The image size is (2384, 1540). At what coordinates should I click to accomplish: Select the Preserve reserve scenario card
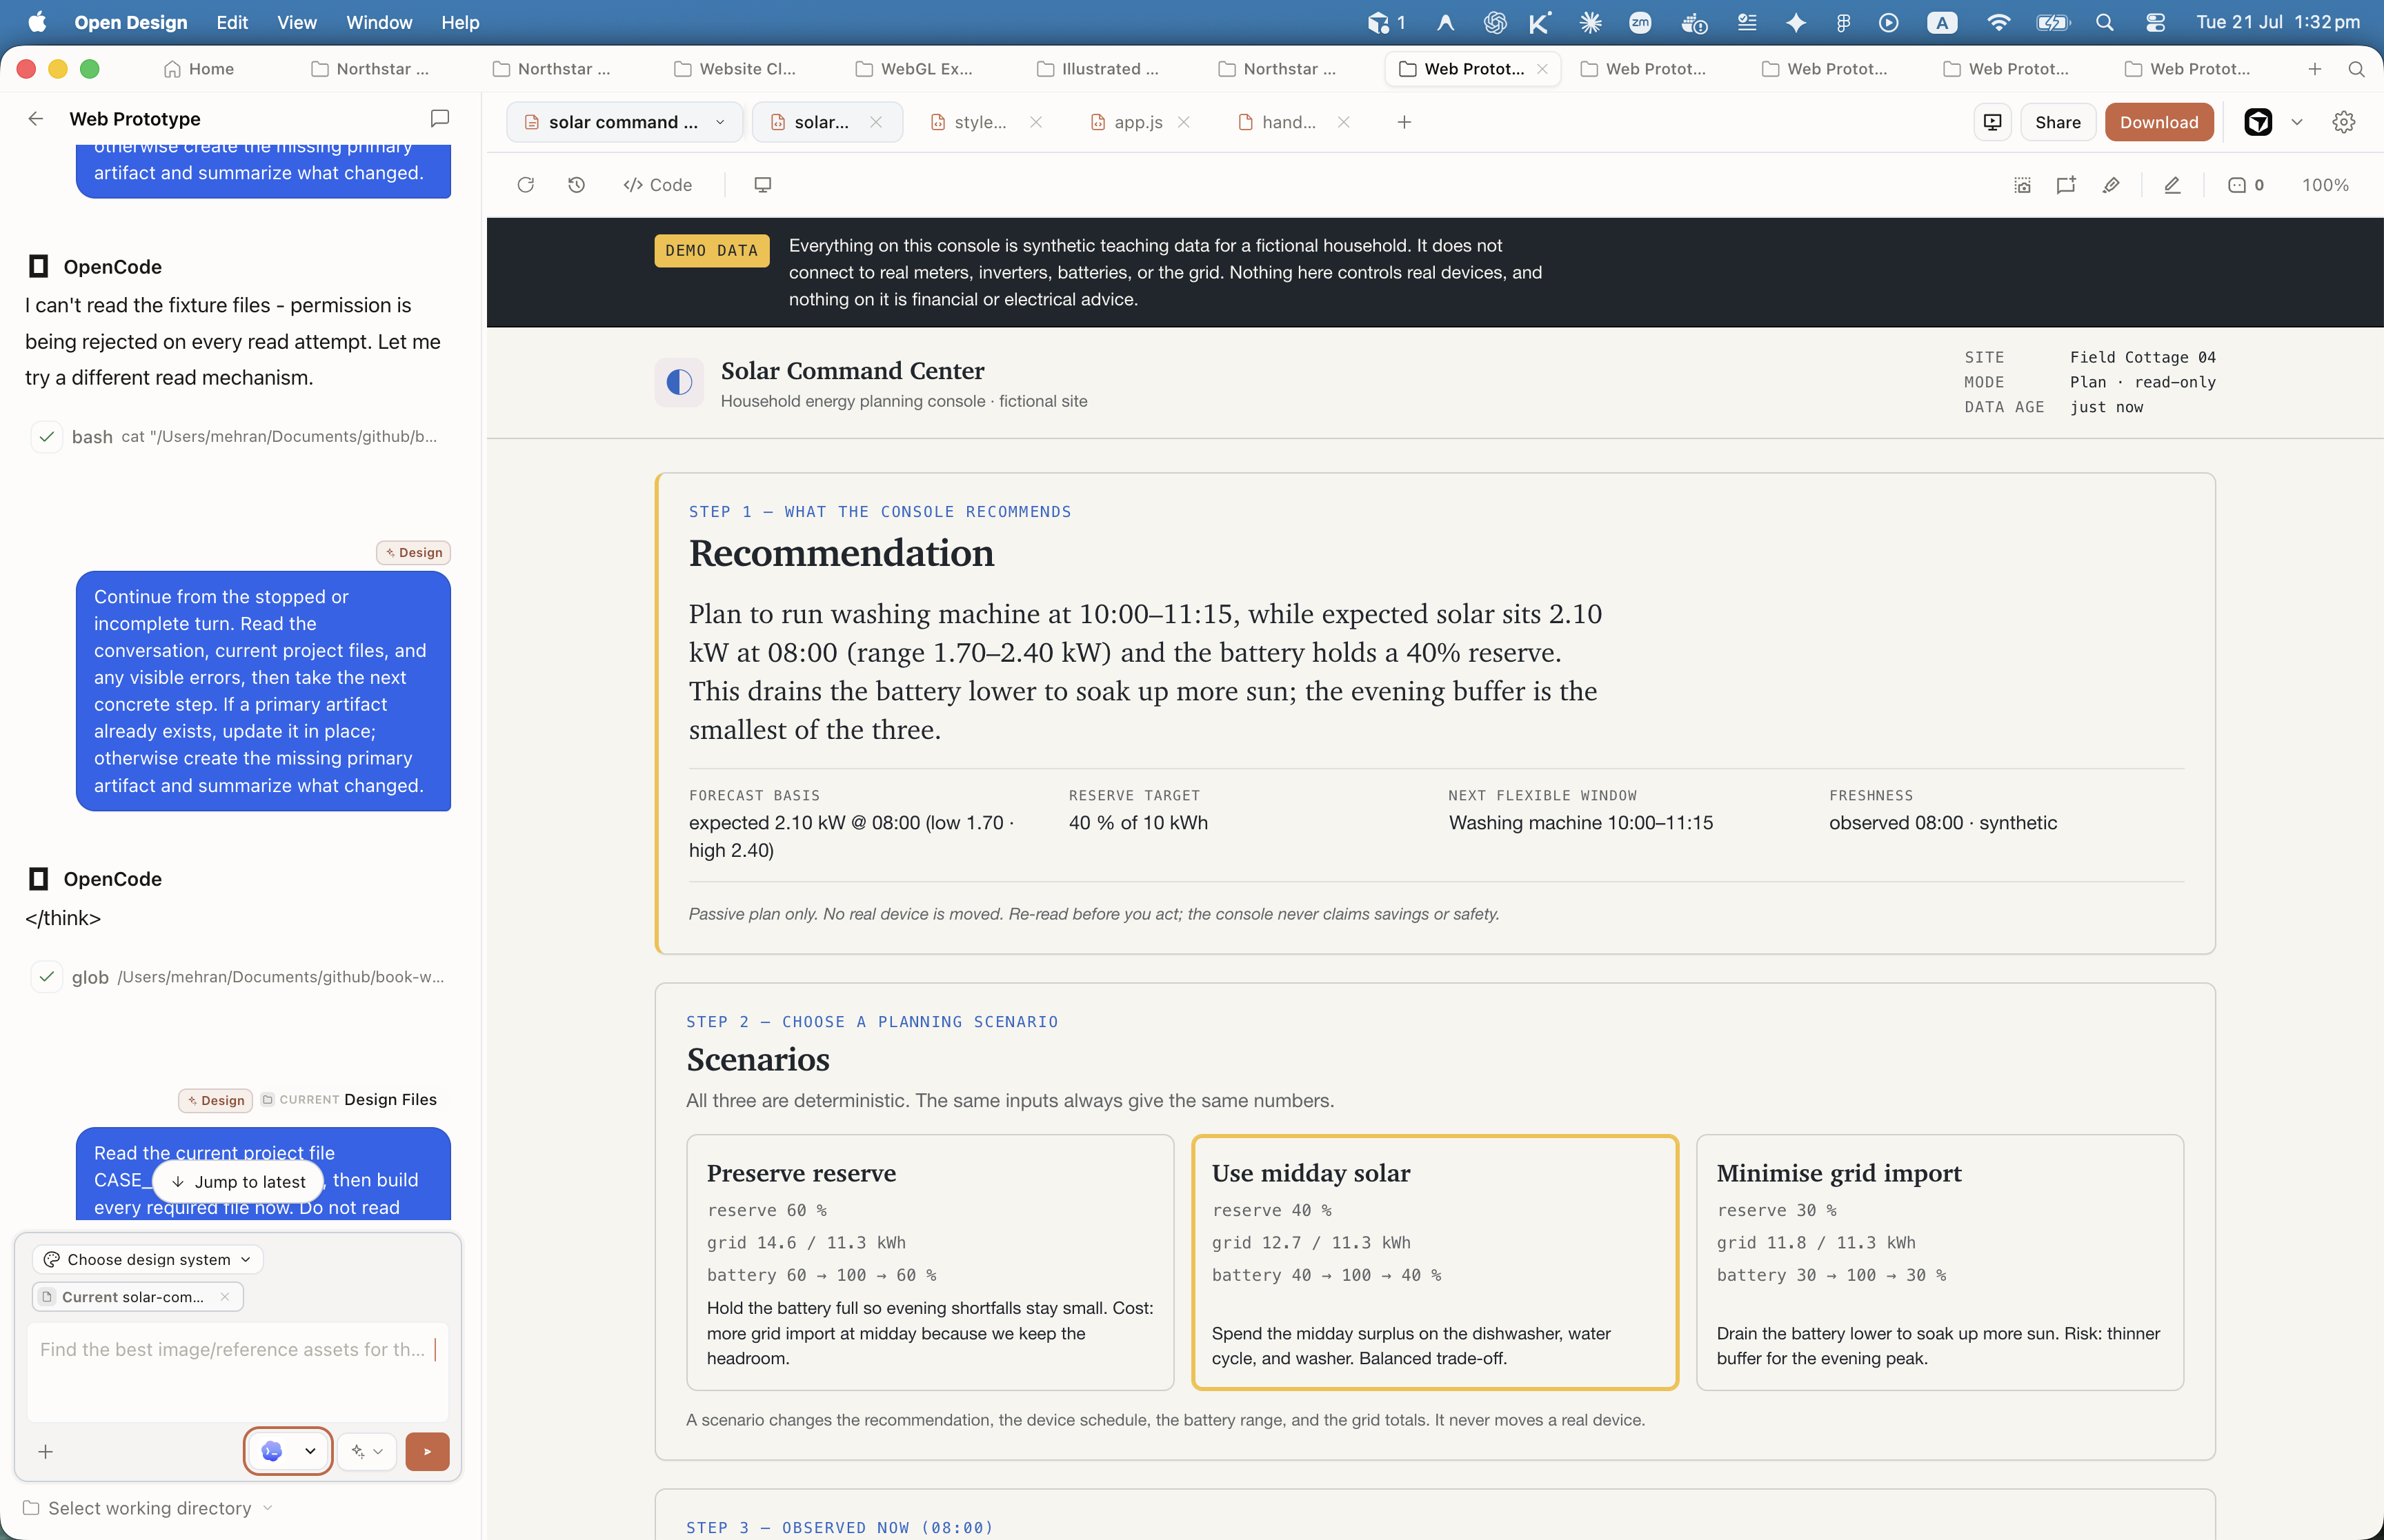(x=929, y=1262)
